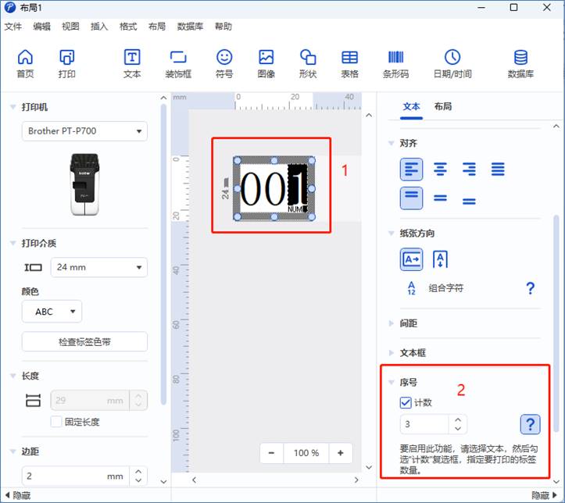565x503 pixels.
Task: Align text to middle vertically
Action: pyautogui.click(x=440, y=198)
